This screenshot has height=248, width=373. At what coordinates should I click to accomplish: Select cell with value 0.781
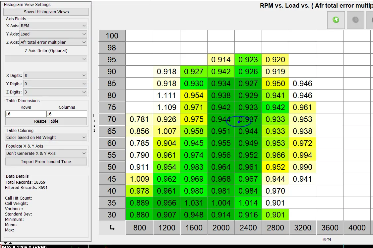click(139, 119)
